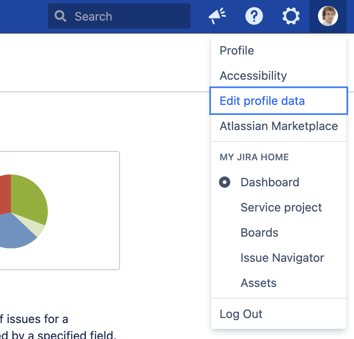Open Profile from the user menu
Image resolution: width=354 pixels, height=339 pixels.
coord(237,51)
